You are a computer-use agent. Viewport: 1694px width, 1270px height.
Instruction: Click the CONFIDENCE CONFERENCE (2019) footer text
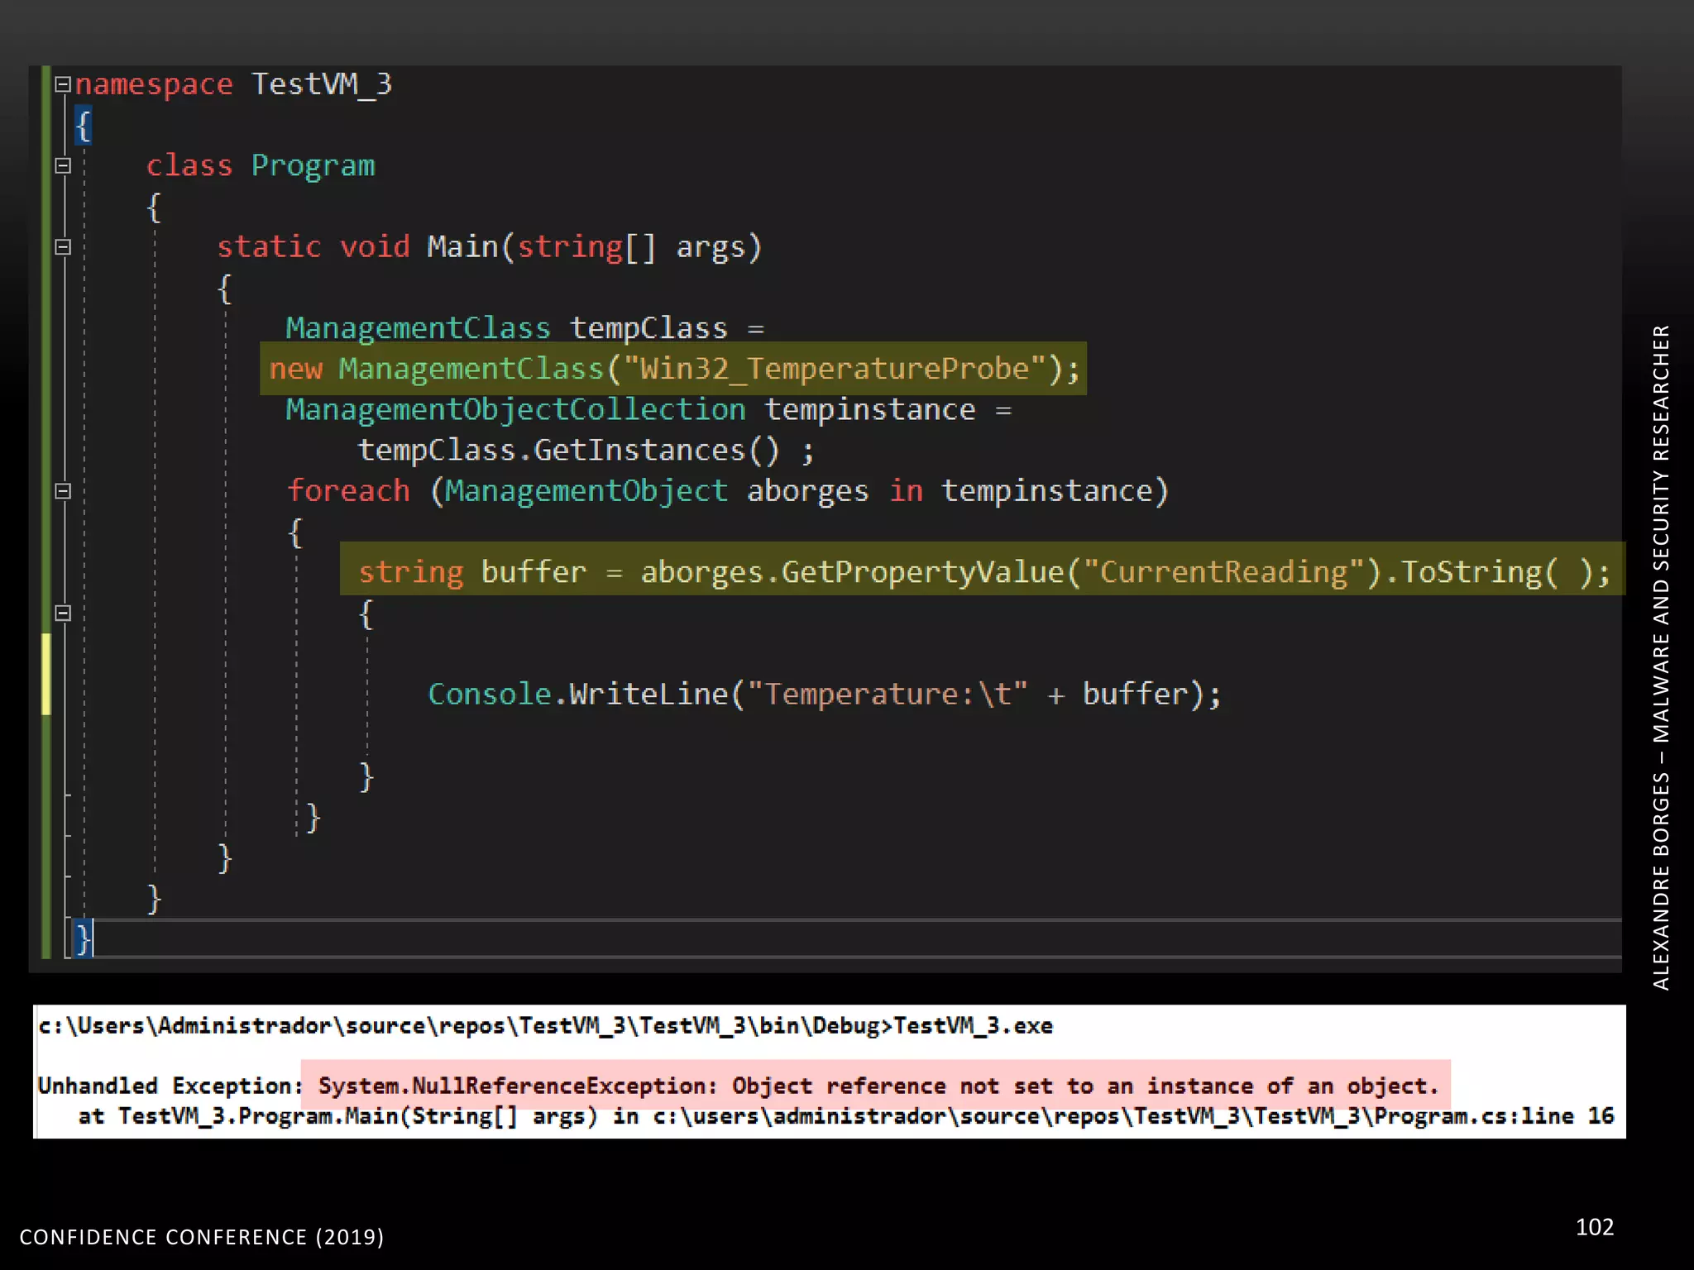(x=202, y=1237)
